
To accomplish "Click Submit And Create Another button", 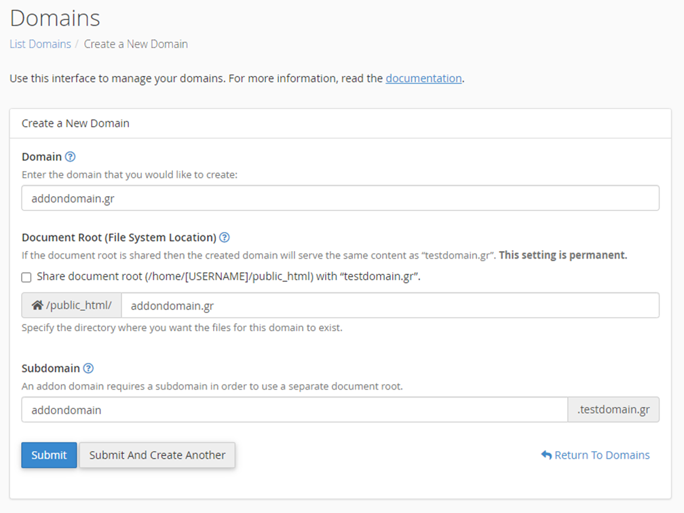I will click(157, 455).
